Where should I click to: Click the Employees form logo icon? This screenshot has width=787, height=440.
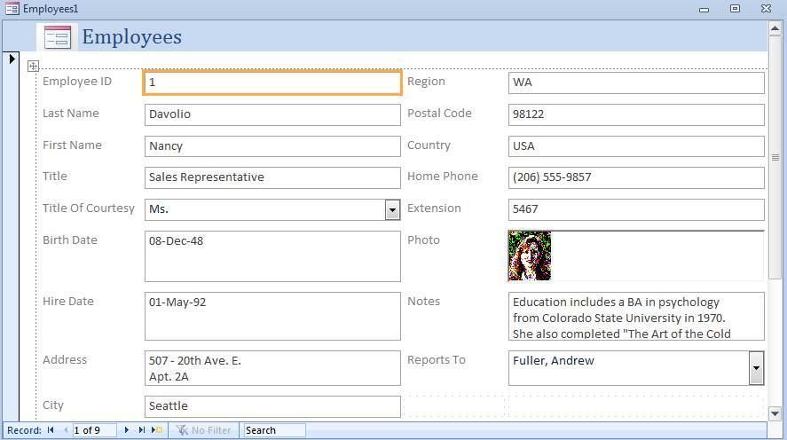coord(58,37)
